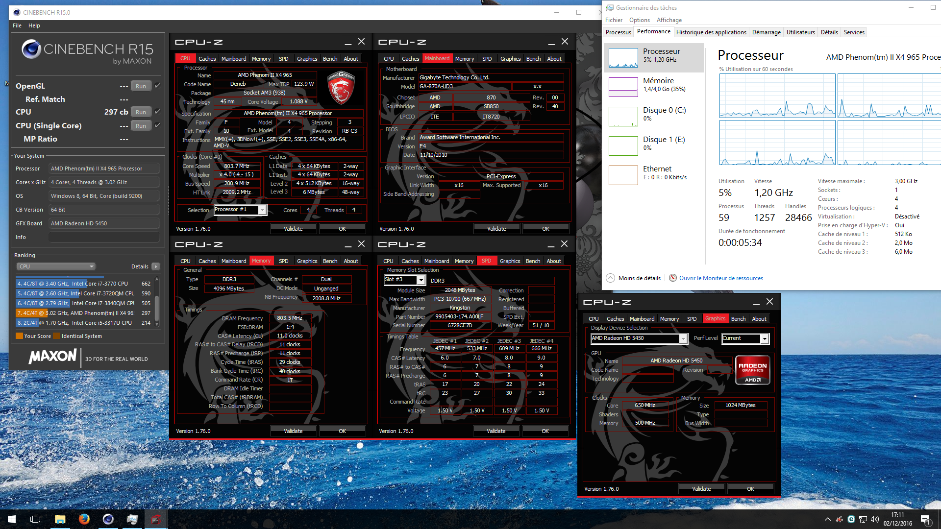Switch to the Services tab
This screenshot has height=529, width=941.
[x=854, y=32]
